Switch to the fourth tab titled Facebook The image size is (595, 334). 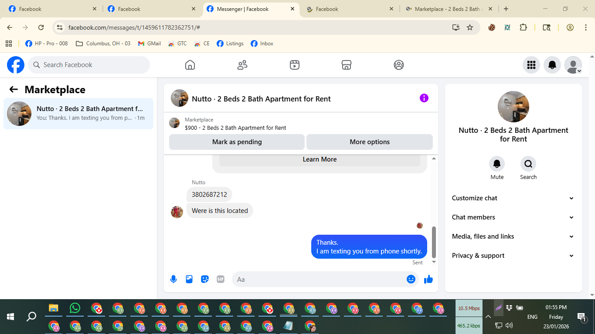coord(350,9)
